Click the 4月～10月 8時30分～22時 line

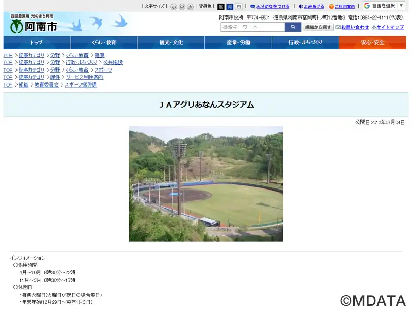pos(47,272)
